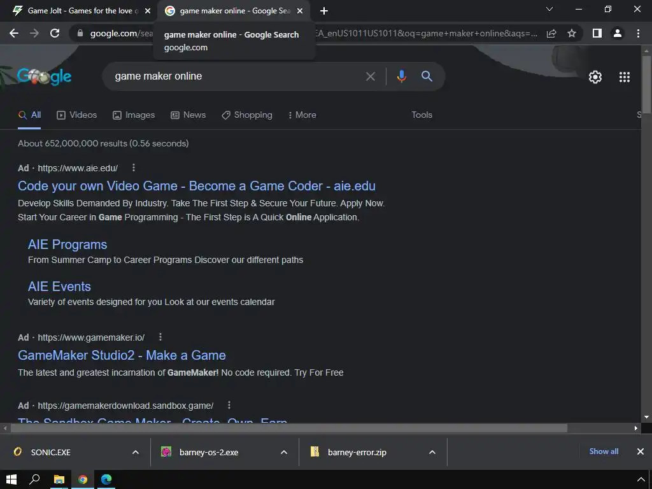
Task: Open the Windows Start menu
Action: click(x=11, y=479)
